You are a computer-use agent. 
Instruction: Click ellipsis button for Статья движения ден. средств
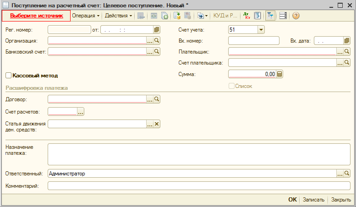(x=150, y=124)
